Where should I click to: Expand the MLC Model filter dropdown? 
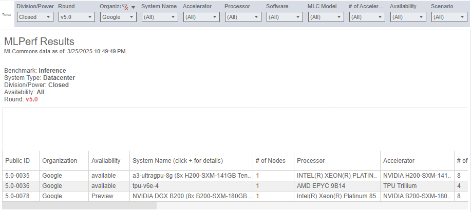[326, 17]
